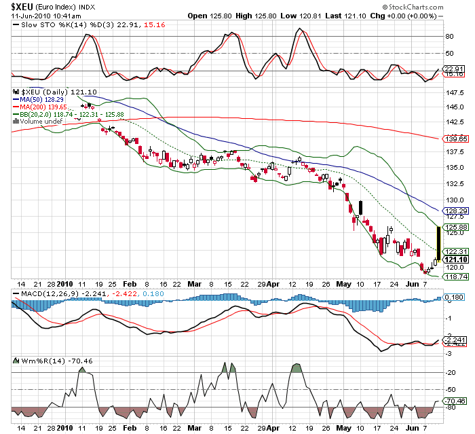
Task: Click the 139.65 red price tag
Action: pos(456,139)
